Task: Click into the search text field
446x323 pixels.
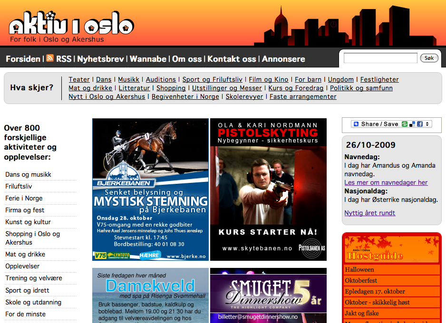Action: click(380, 58)
